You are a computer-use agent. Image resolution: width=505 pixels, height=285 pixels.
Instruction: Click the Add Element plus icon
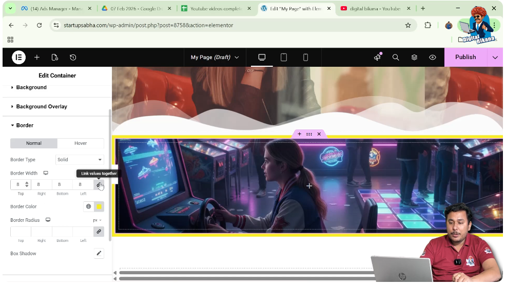37,58
